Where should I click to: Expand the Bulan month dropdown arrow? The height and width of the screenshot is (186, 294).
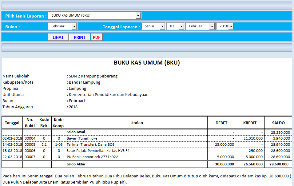pos(74,26)
